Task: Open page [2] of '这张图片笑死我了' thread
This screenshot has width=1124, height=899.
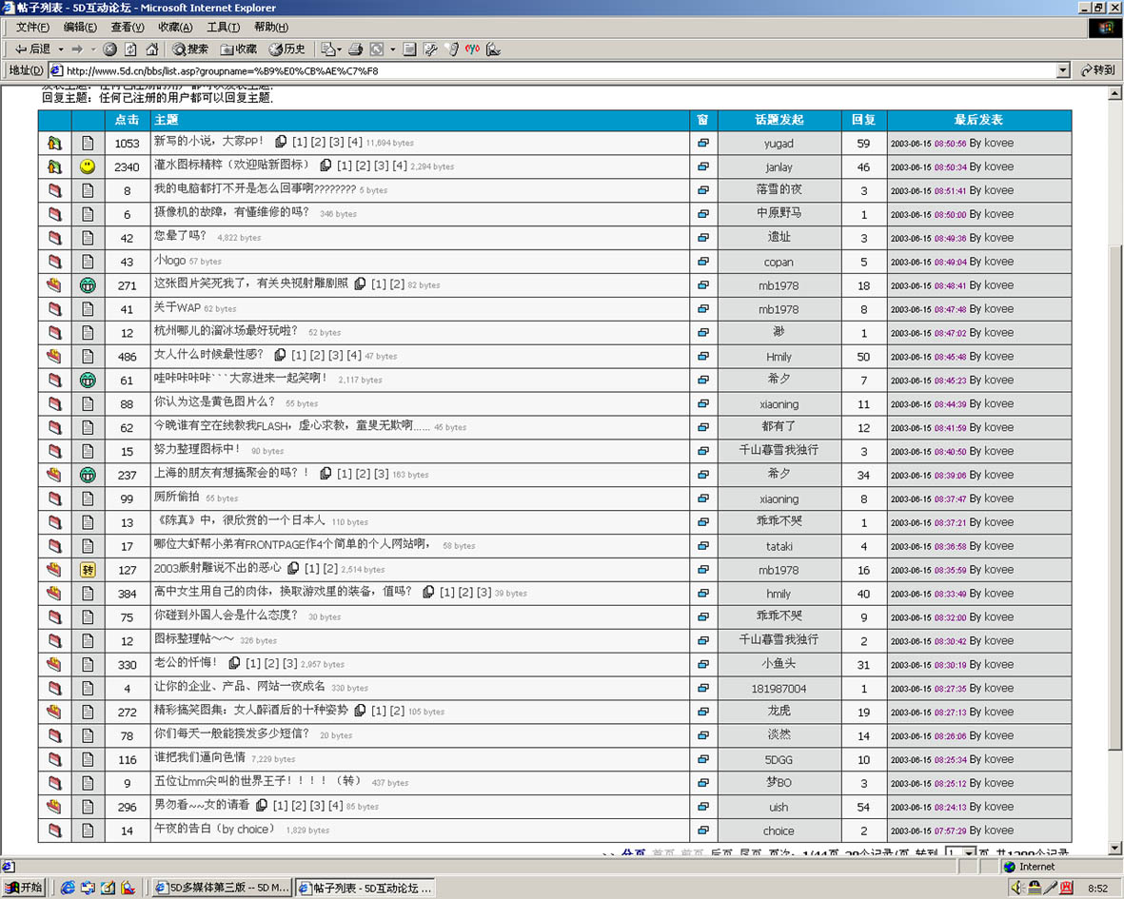Action: [x=397, y=284]
